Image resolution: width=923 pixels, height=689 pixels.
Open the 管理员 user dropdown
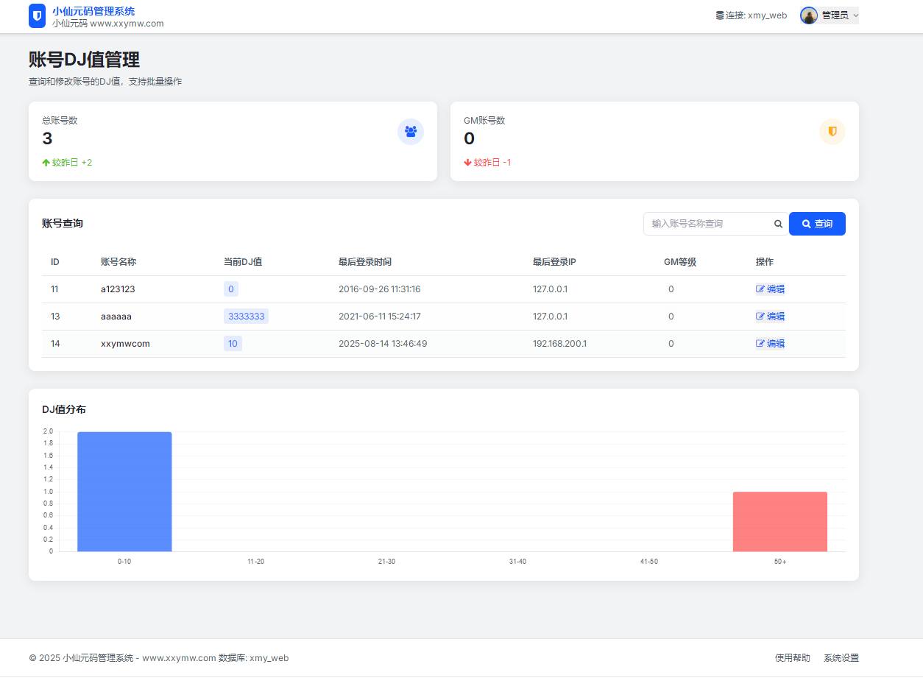[830, 15]
